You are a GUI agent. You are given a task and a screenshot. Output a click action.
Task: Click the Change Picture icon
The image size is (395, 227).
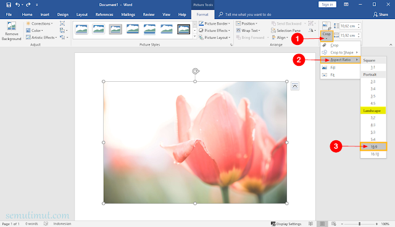(63, 30)
